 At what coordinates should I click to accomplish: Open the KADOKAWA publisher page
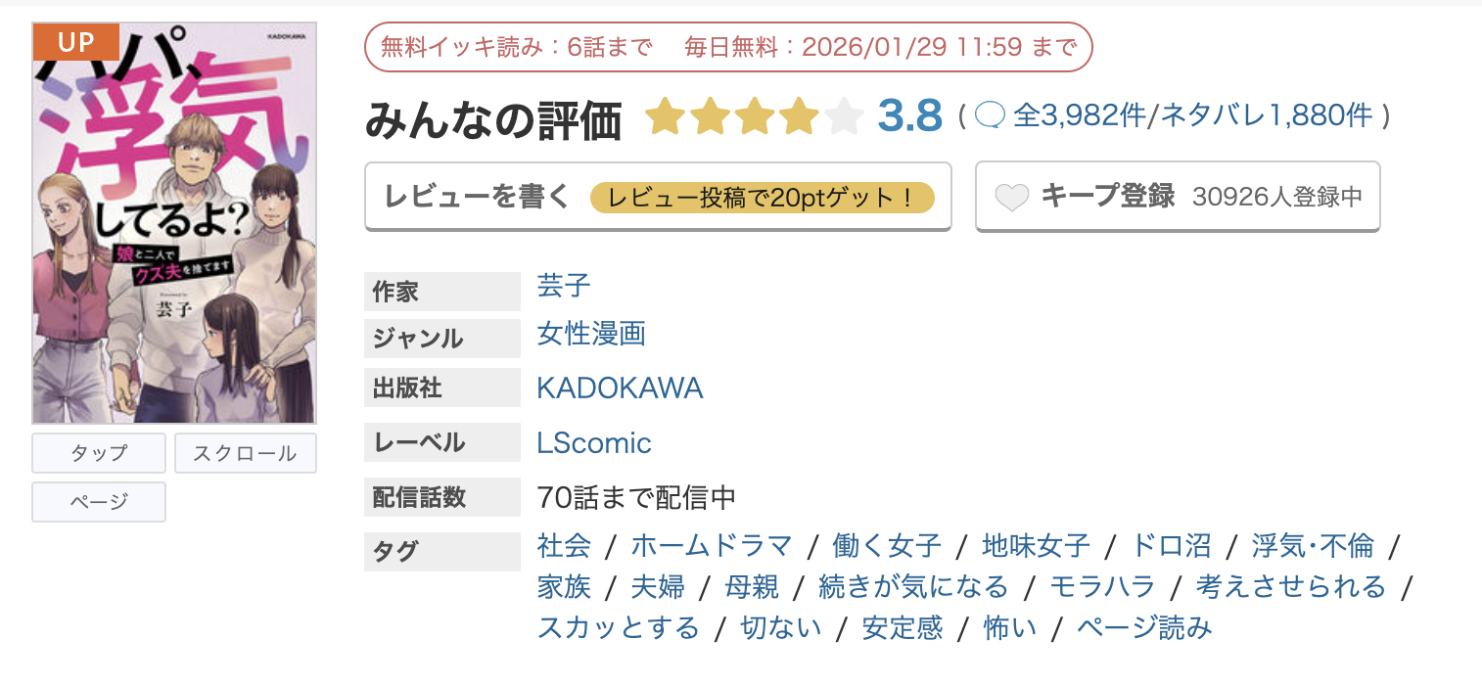pyautogui.click(x=620, y=388)
